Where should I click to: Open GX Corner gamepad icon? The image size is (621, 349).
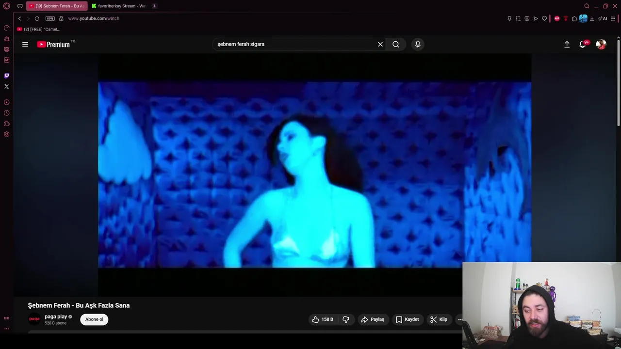[20, 6]
